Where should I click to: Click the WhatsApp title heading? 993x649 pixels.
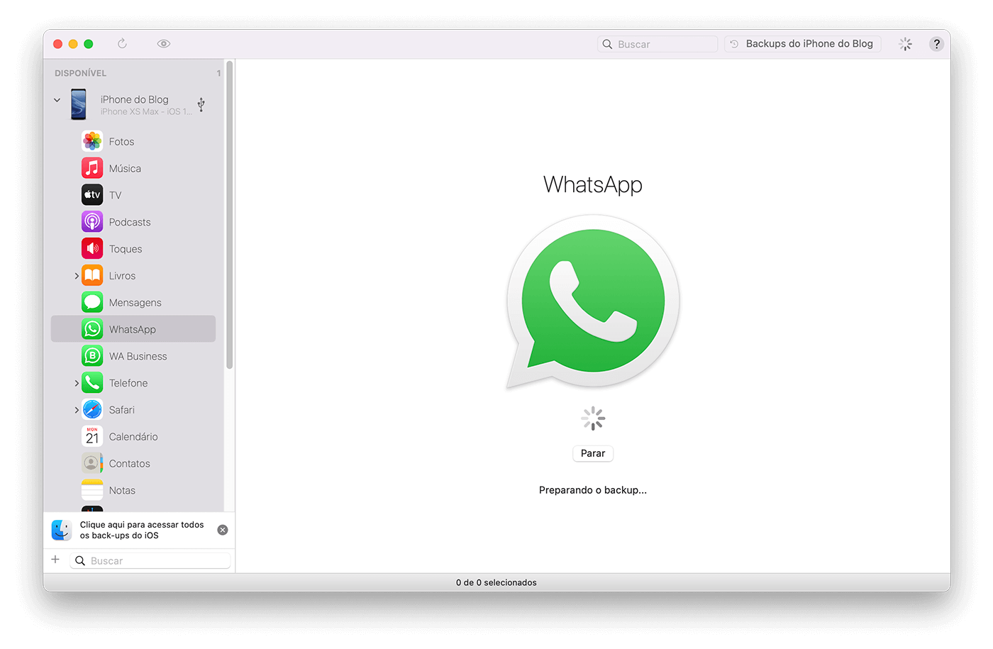[593, 184]
